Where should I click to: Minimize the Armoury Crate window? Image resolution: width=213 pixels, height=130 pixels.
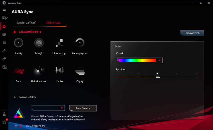tap(193, 3)
